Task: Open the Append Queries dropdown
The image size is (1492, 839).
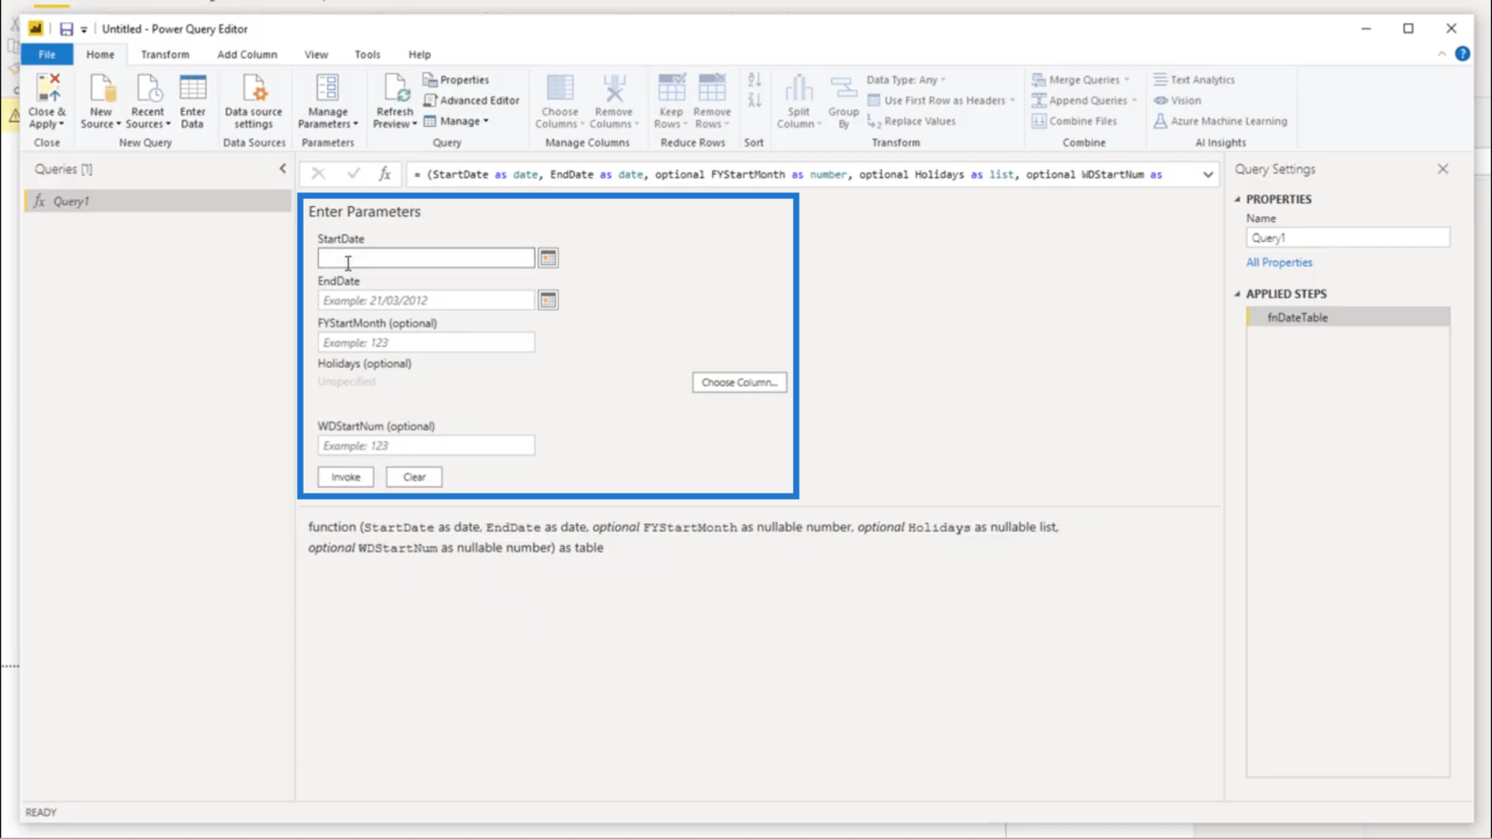Action: point(1084,100)
